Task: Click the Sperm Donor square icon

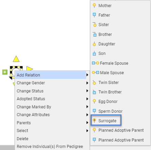Action: (x=94, y=111)
